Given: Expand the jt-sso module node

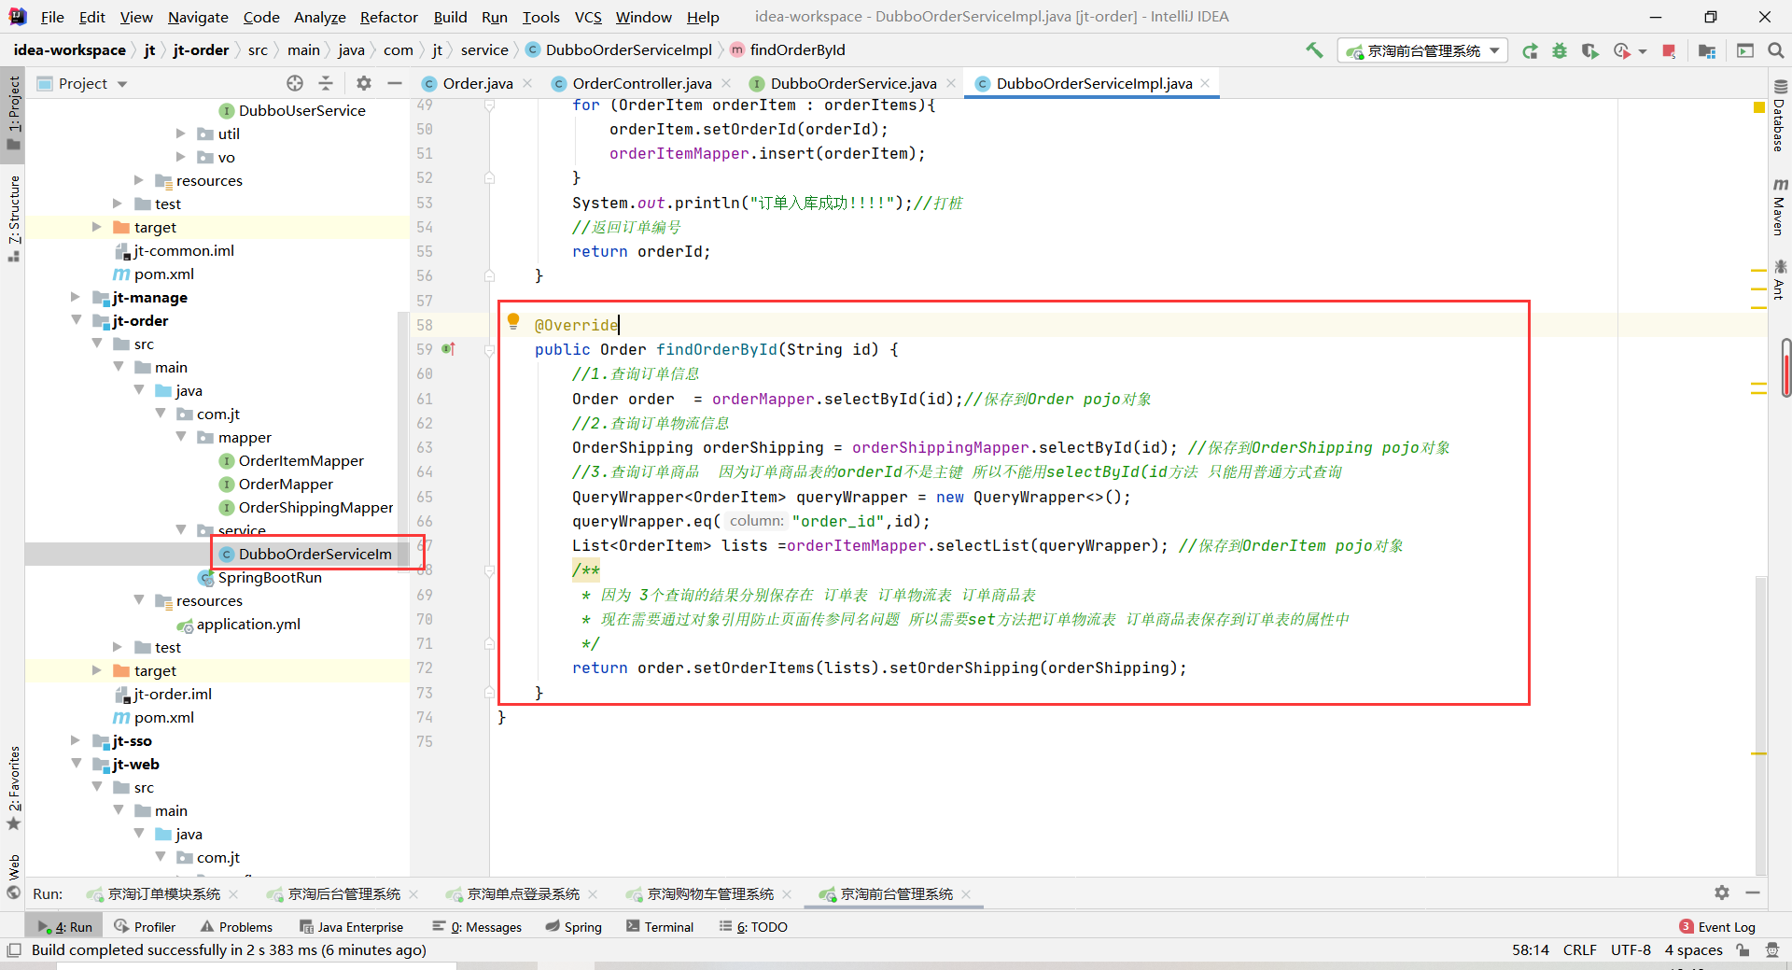Looking at the screenshot, I should [77, 740].
